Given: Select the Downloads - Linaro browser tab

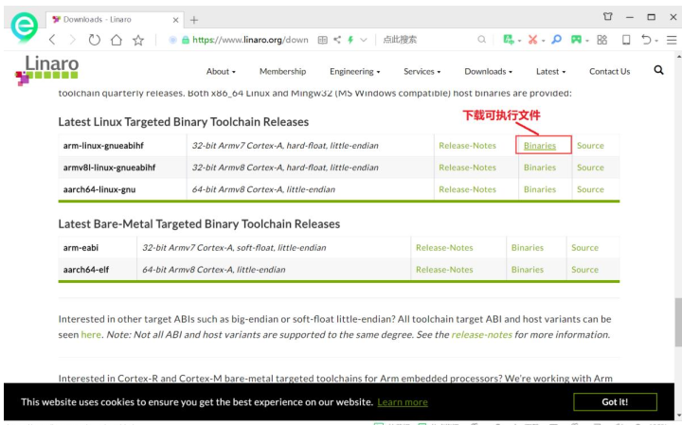Looking at the screenshot, I should point(114,20).
